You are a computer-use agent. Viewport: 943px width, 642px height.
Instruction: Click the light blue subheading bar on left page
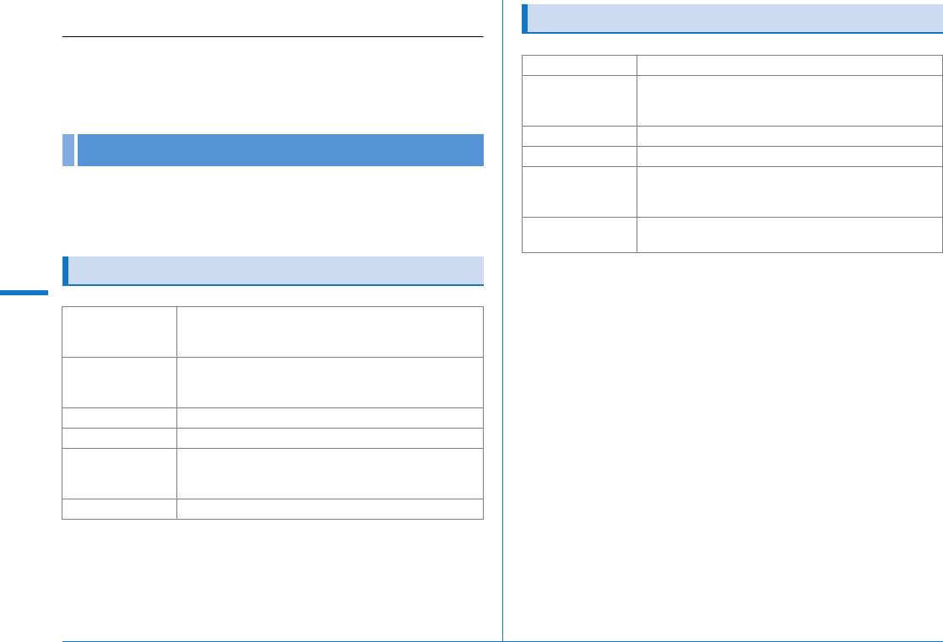(x=275, y=271)
